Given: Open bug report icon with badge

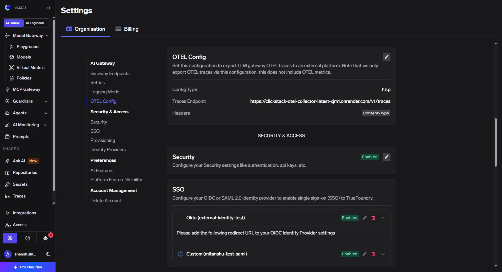Looking at the screenshot, I should coord(46,238).
